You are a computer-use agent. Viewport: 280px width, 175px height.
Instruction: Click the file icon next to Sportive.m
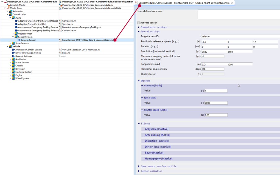60,24
